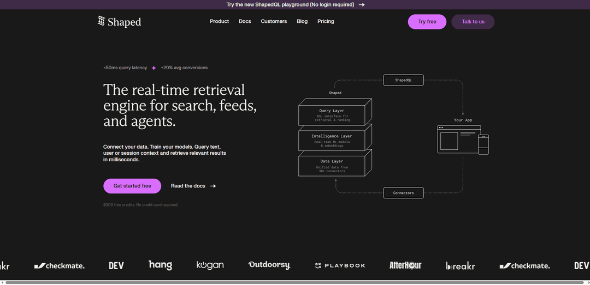Click the AfterHour brand logo
The width and height of the screenshot is (590, 285).
[x=405, y=265]
